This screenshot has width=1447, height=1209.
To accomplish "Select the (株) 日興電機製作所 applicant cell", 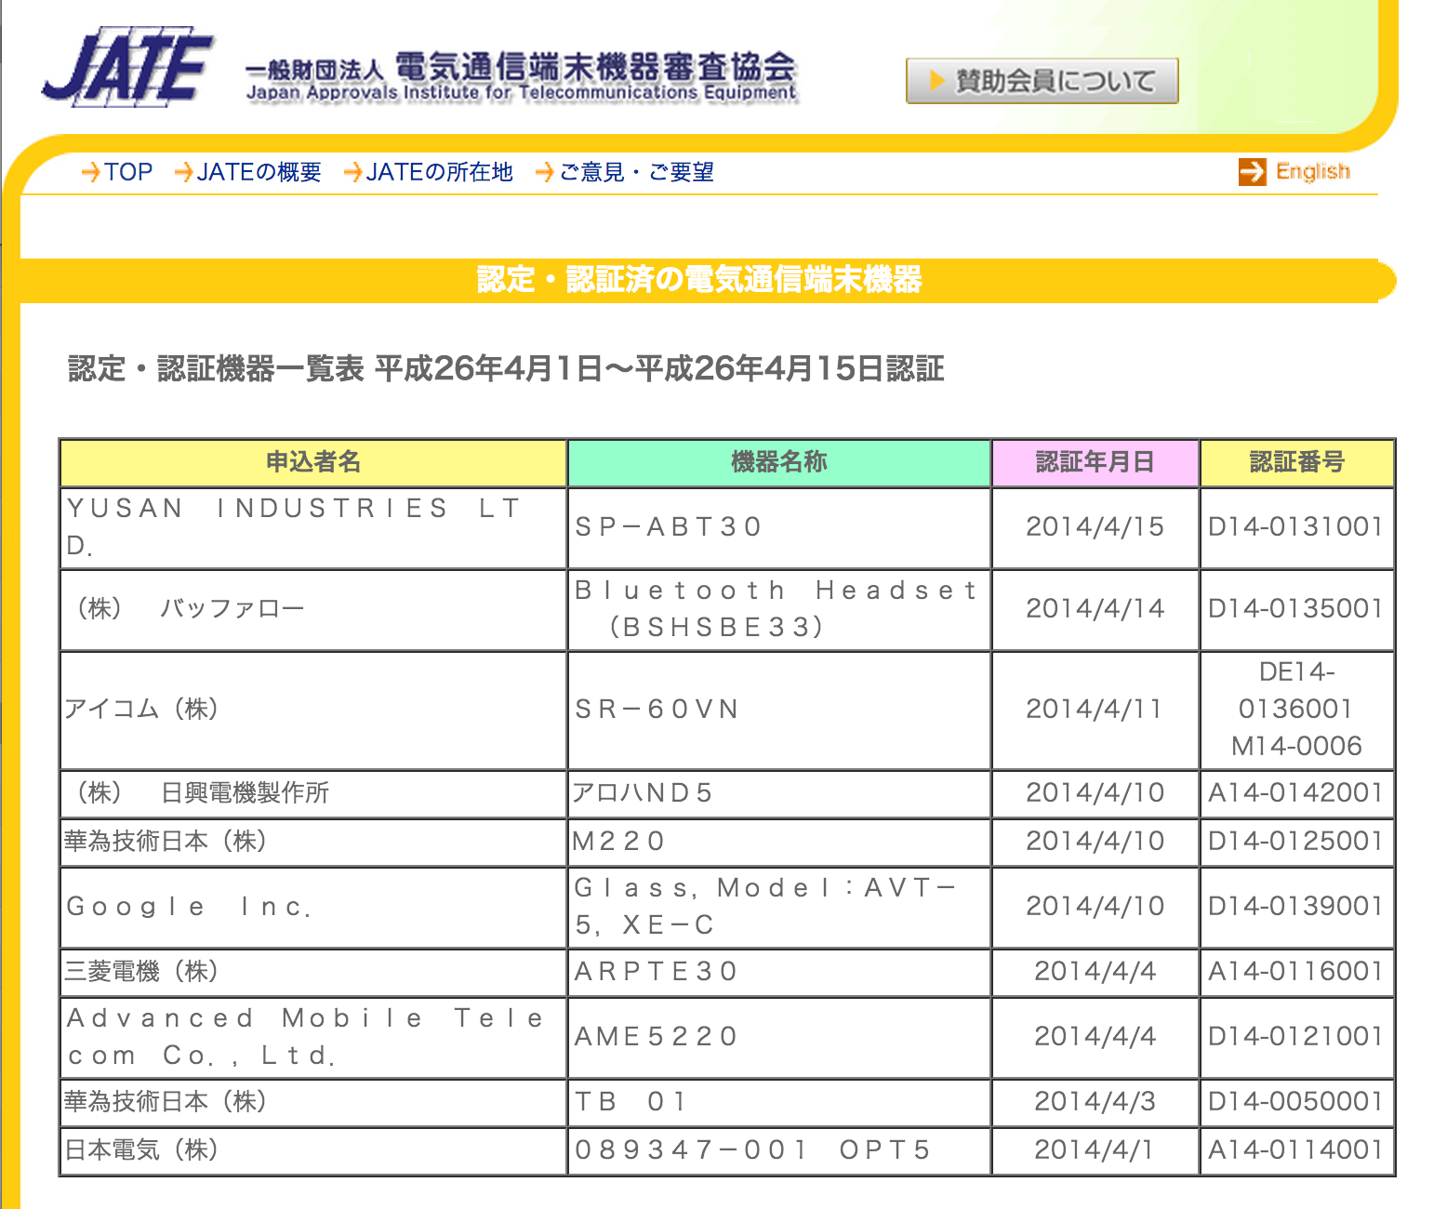I will tap(313, 793).
